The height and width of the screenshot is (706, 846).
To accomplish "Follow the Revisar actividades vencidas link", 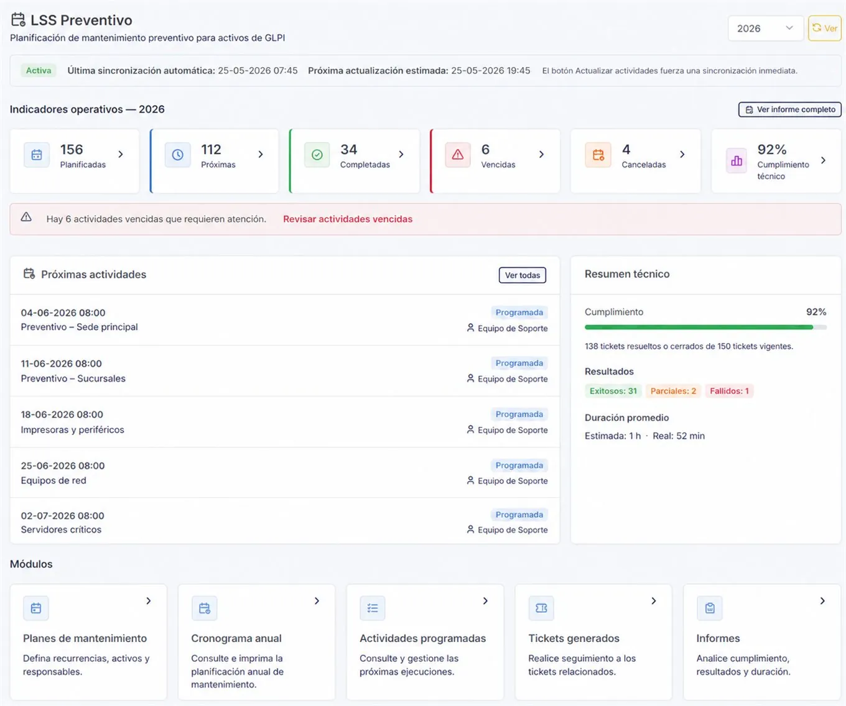I will (348, 219).
